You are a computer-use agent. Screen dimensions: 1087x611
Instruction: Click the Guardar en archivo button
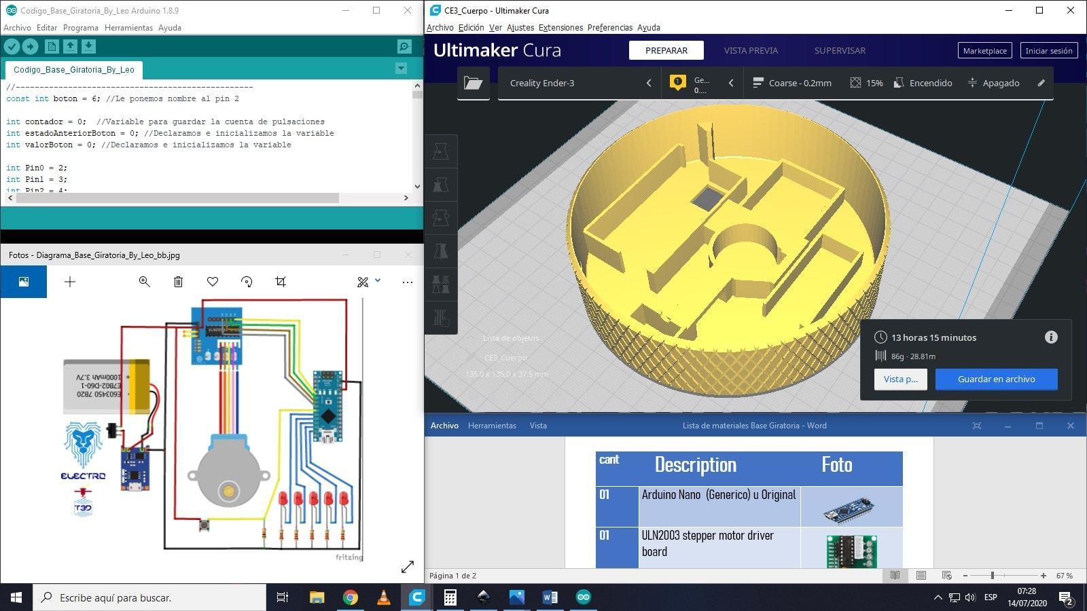[x=996, y=379]
